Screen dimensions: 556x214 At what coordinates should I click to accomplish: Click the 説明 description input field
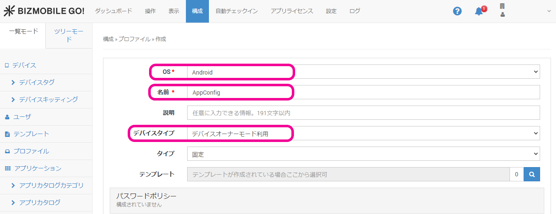[x=363, y=113]
